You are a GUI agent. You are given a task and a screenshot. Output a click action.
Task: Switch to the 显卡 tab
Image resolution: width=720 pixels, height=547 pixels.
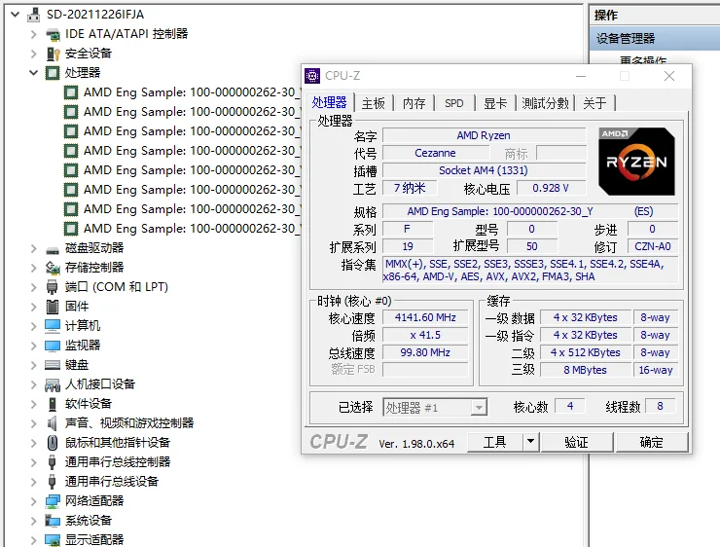coord(495,103)
